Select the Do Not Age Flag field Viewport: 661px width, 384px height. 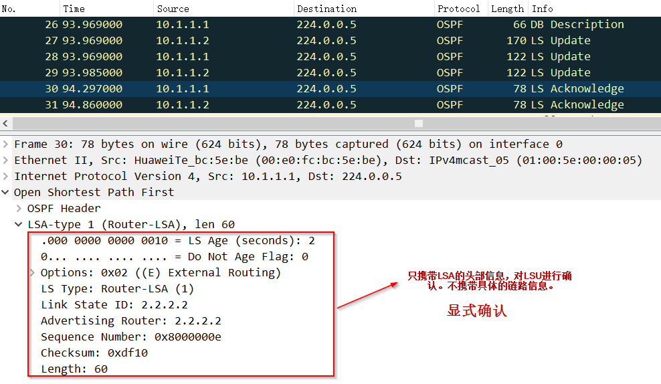[x=174, y=257]
